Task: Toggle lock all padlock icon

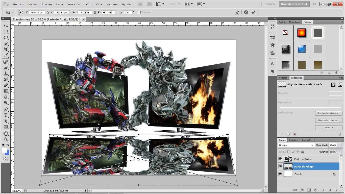Action: tap(303, 152)
